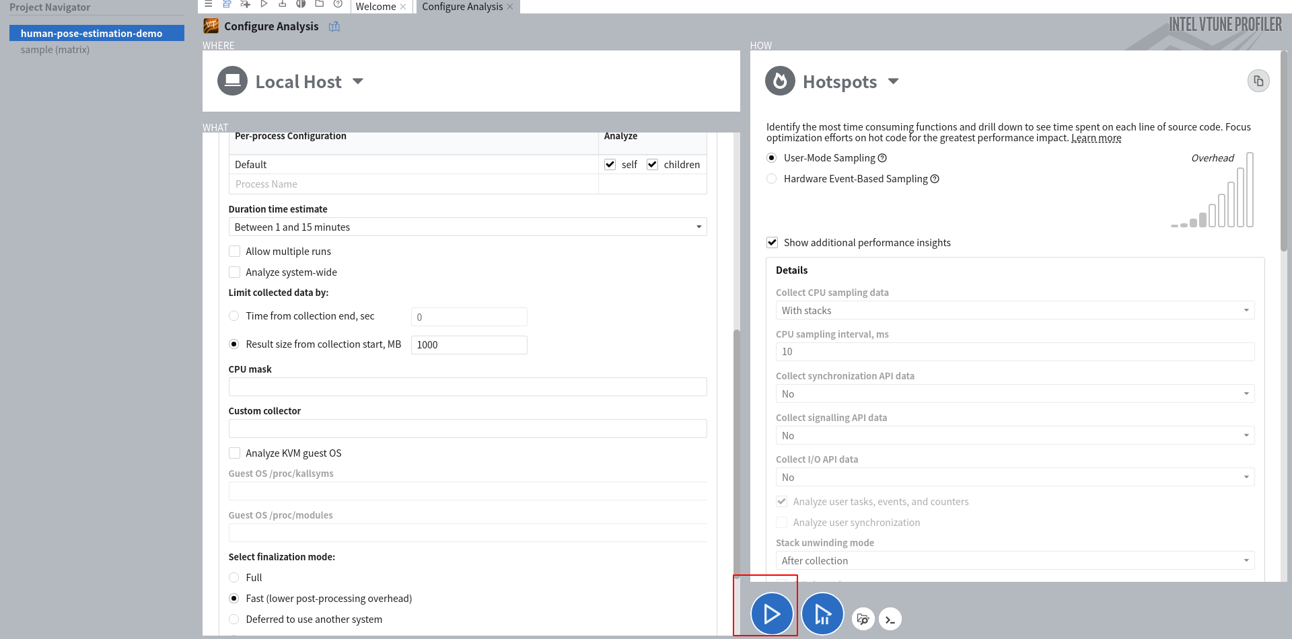Enable the Allow multiple runs checkbox
The height and width of the screenshot is (639, 1292).
(234, 252)
